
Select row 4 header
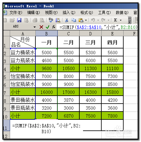tap(6, 68)
